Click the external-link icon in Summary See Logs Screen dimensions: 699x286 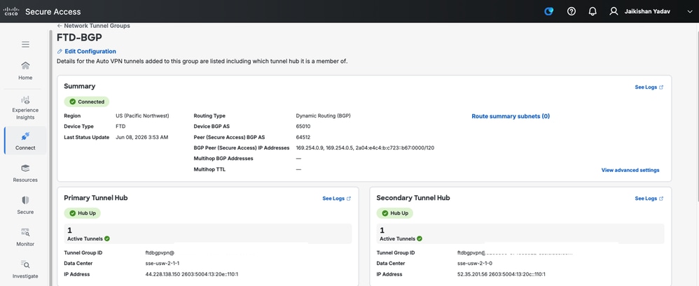[x=661, y=87]
